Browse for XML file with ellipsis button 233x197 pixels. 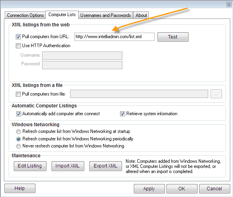tap(216, 94)
